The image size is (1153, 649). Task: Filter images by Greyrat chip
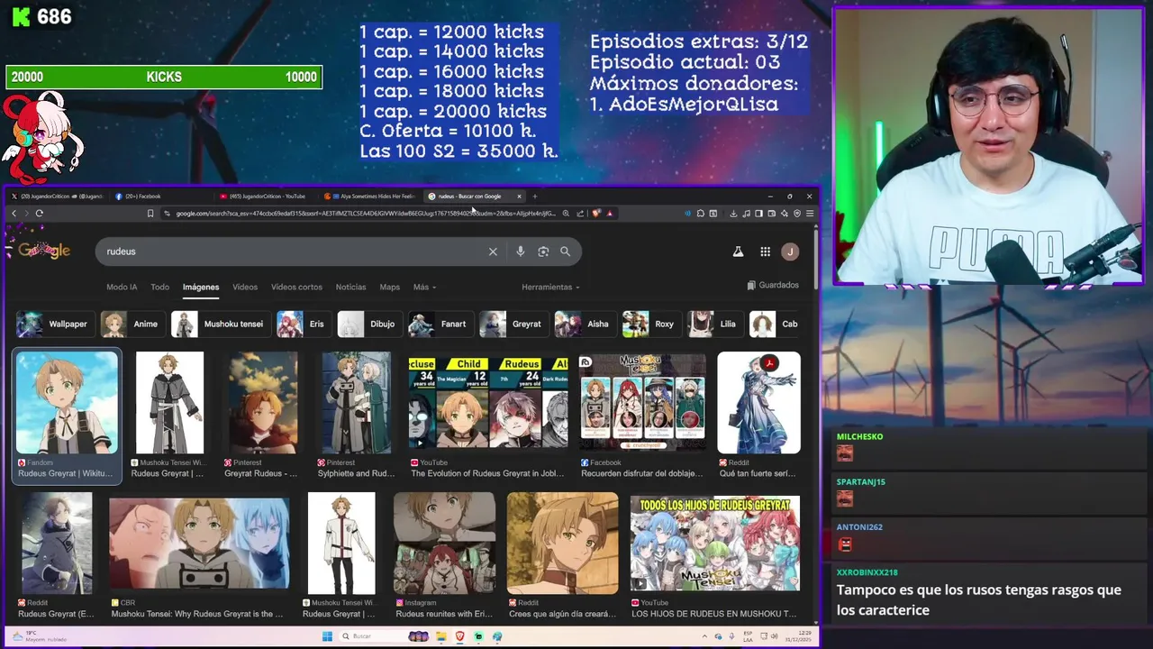coord(513,324)
